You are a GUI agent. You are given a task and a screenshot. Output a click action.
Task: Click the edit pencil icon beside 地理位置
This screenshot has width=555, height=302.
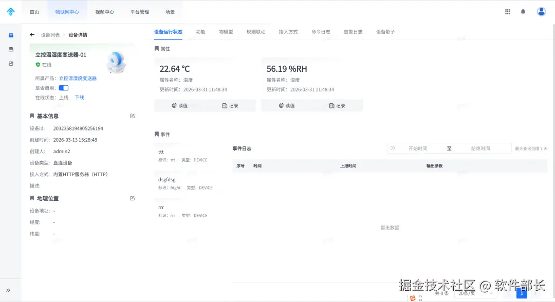click(x=132, y=198)
